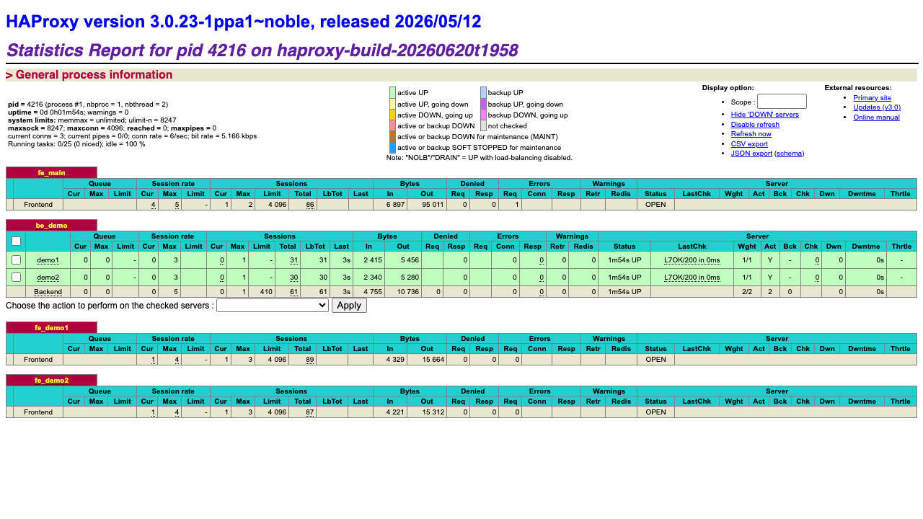
Task: Click demo2 LastChk 'L7OK/200 in 0ms'
Action: click(692, 278)
